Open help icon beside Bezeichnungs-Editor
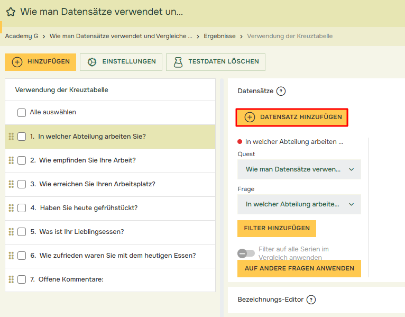 311,300
